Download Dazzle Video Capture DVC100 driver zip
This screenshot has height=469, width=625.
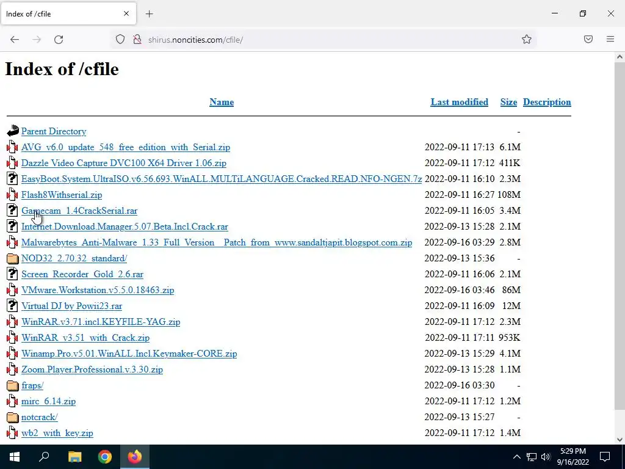click(x=123, y=163)
